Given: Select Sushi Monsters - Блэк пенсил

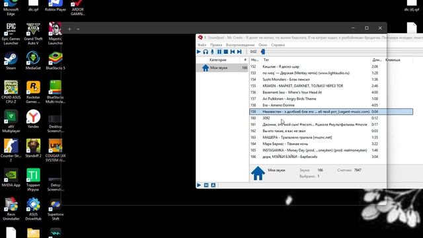Looking at the screenshot, I should pyautogui.click(x=331, y=79).
